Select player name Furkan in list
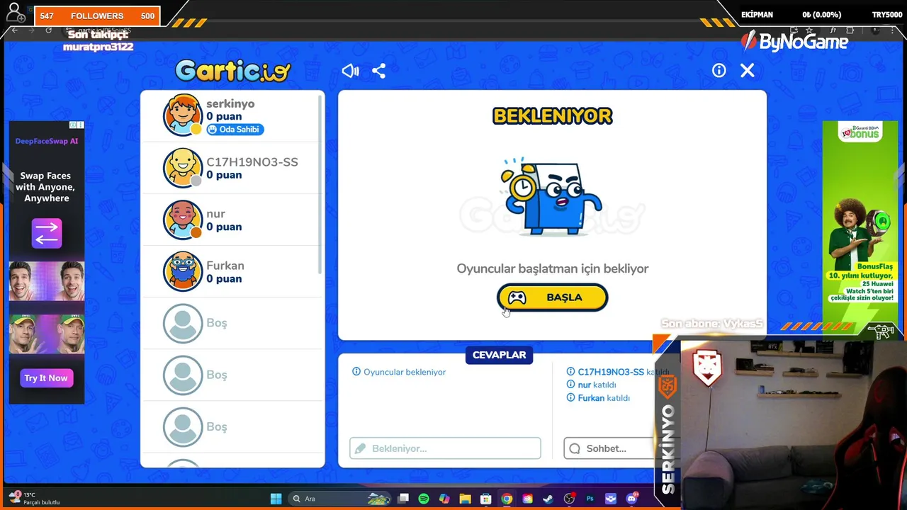Screen dimensions: 907x510 point(225,266)
